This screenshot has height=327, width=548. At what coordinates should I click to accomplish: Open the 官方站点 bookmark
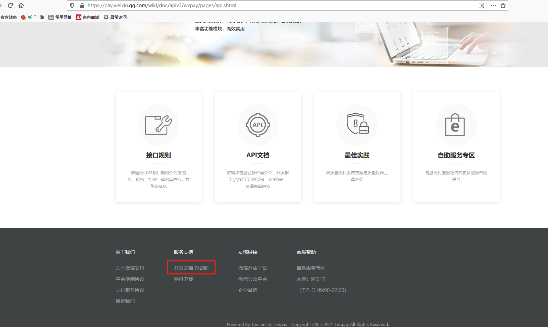(x=8, y=17)
